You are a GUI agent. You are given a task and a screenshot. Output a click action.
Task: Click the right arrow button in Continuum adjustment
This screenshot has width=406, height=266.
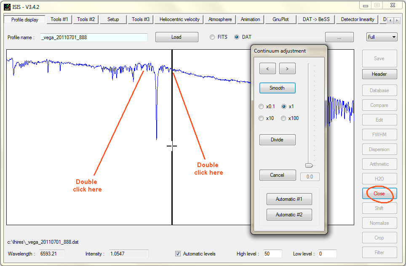pos(287,68)
